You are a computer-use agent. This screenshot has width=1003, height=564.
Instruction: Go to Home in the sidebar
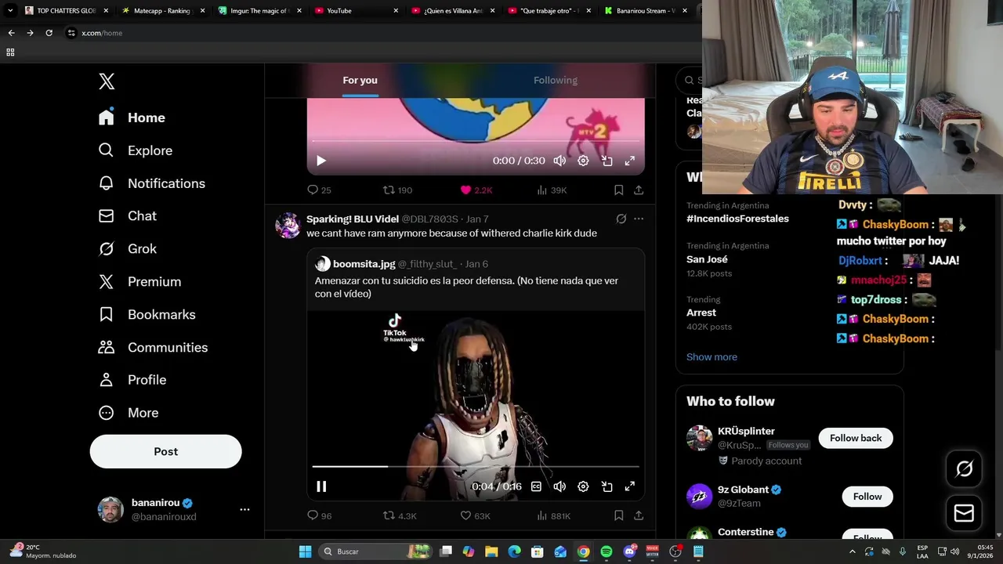[132, 117]
